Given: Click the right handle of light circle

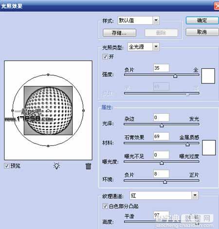Looking at the screenshot, I should (83, 110).
